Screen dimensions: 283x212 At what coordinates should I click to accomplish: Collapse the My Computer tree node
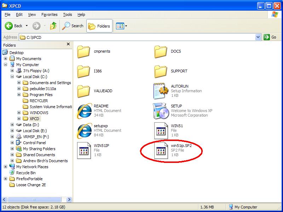click(6, 65)
